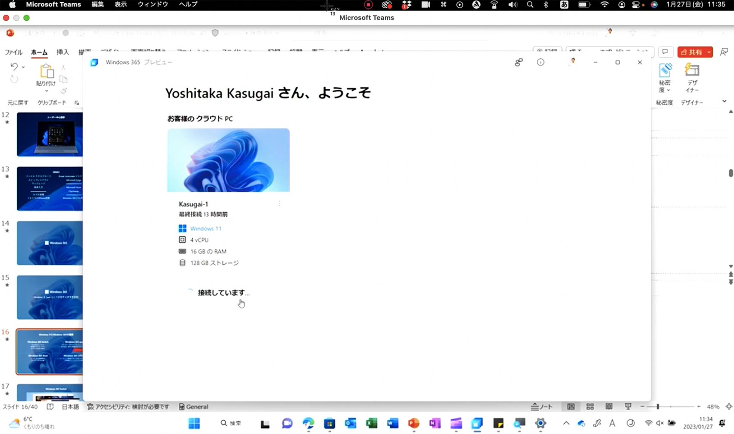Viewport: 734px width, 434px height.
Task: Open macOS 編集 menu
Action: click(98, 4)
